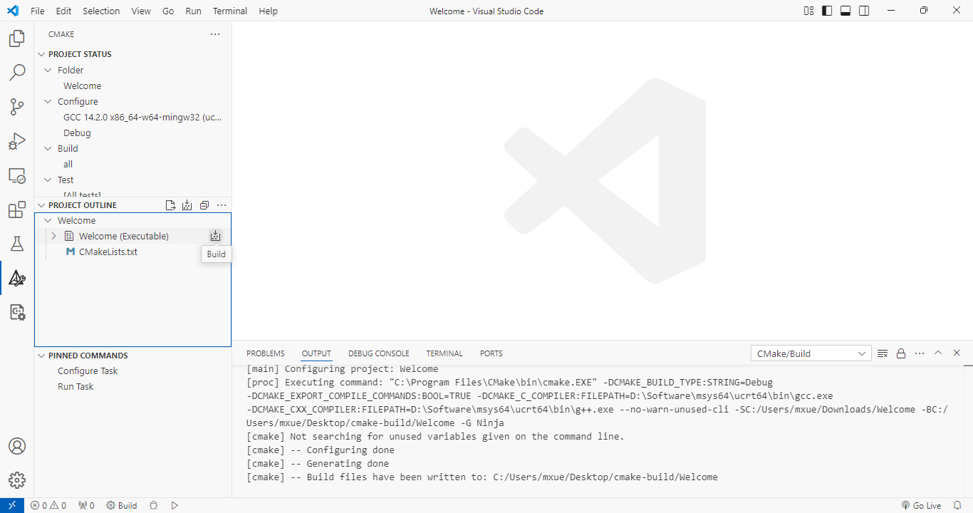Collapse the PROJECT STATUS section

pos(41,54)
